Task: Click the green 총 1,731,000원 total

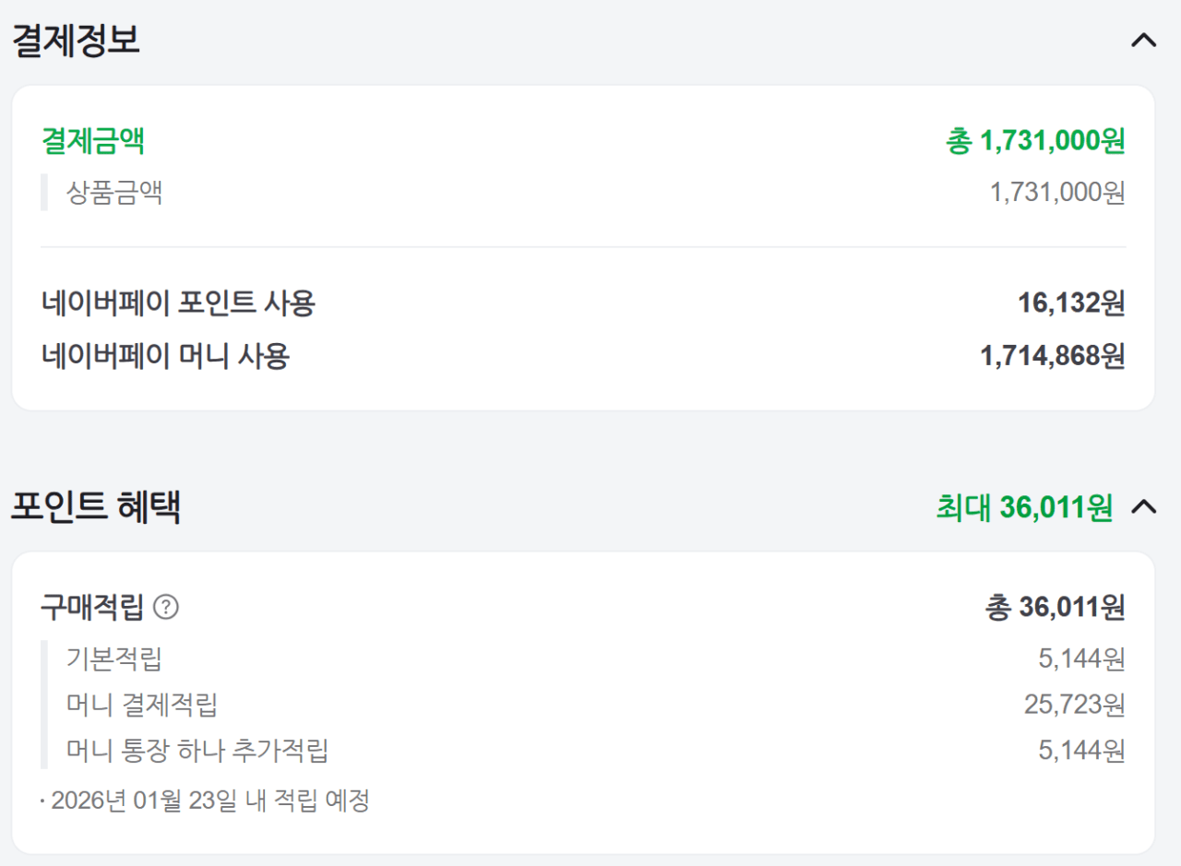Action: pos(1034,141)
